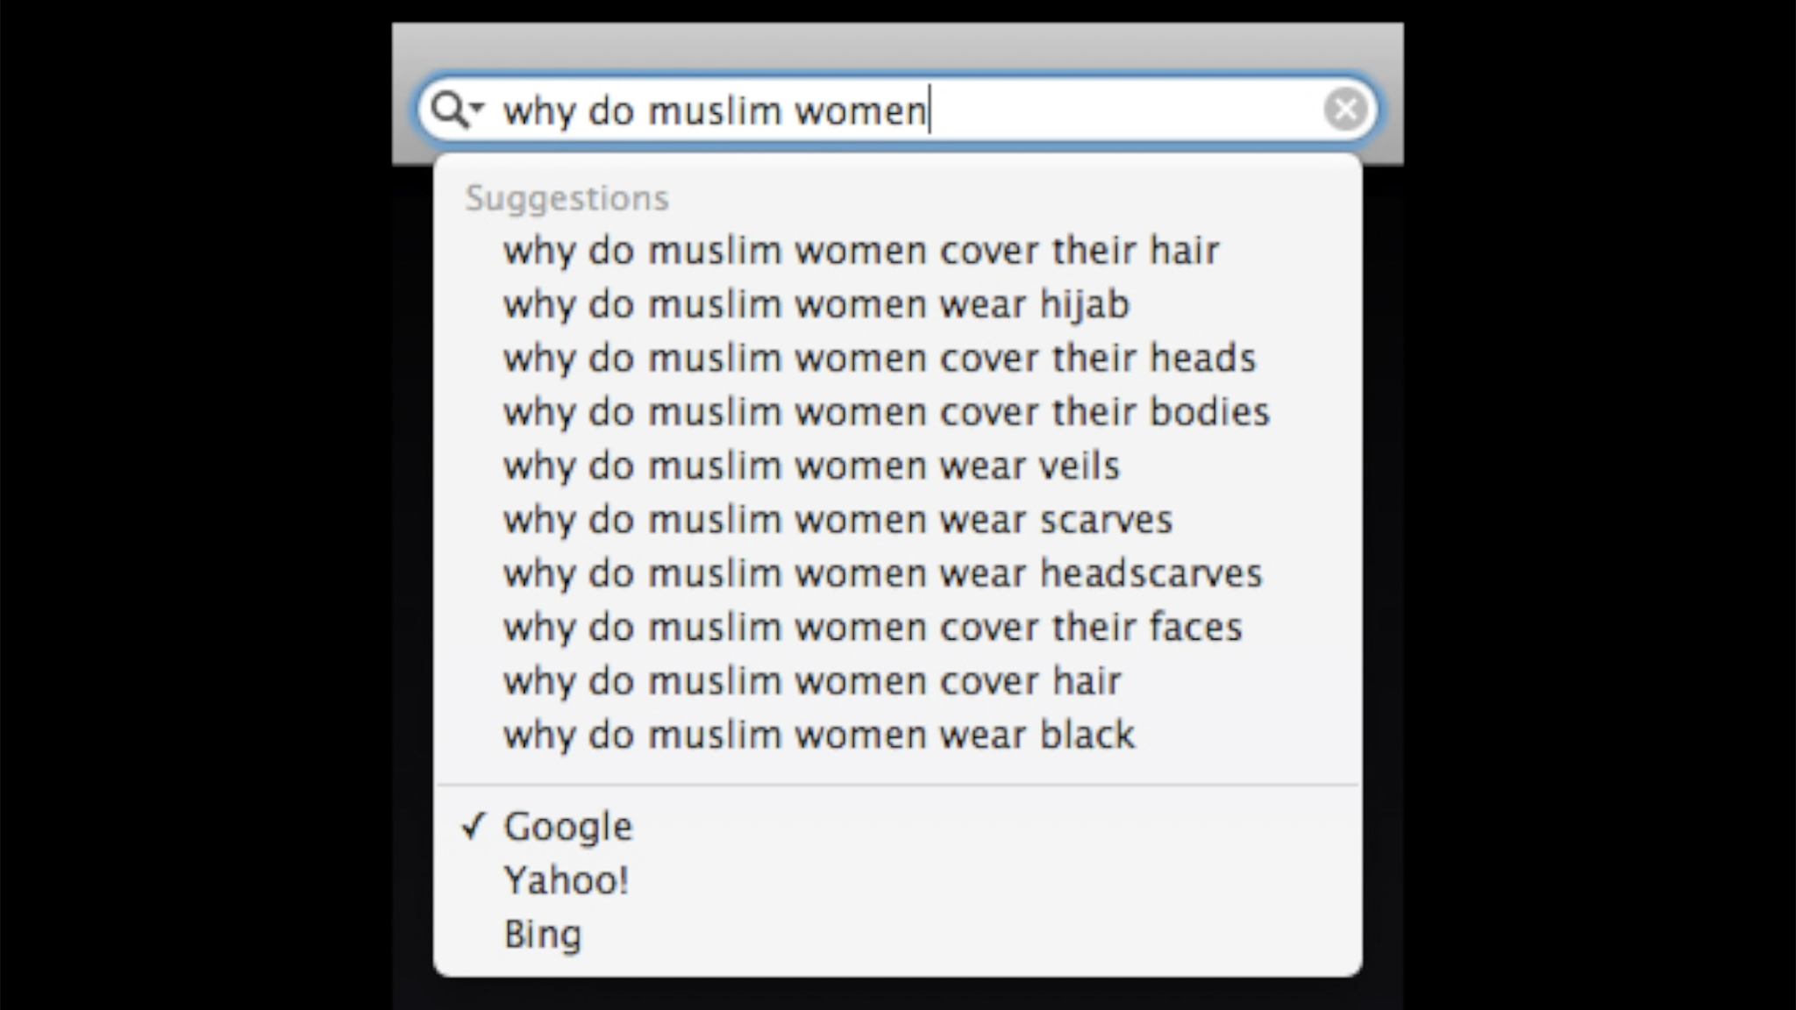Select suggestion 'cover their hair'
The image size is (1796, 1010).
pos(860,251)
